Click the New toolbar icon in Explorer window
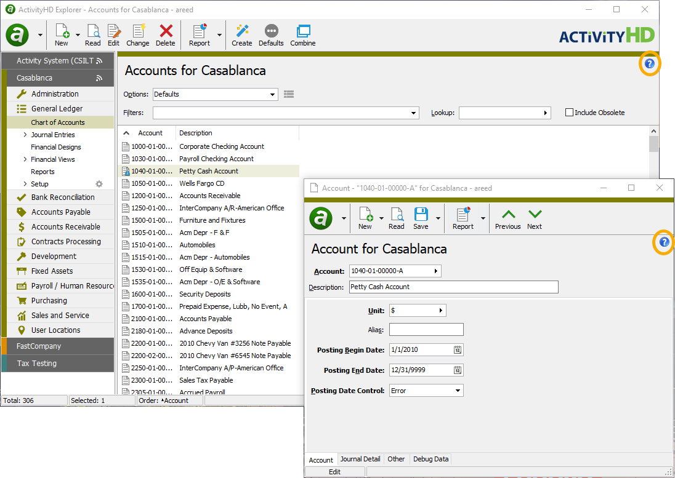Screen dimensions: 675x478 [62, 35]
